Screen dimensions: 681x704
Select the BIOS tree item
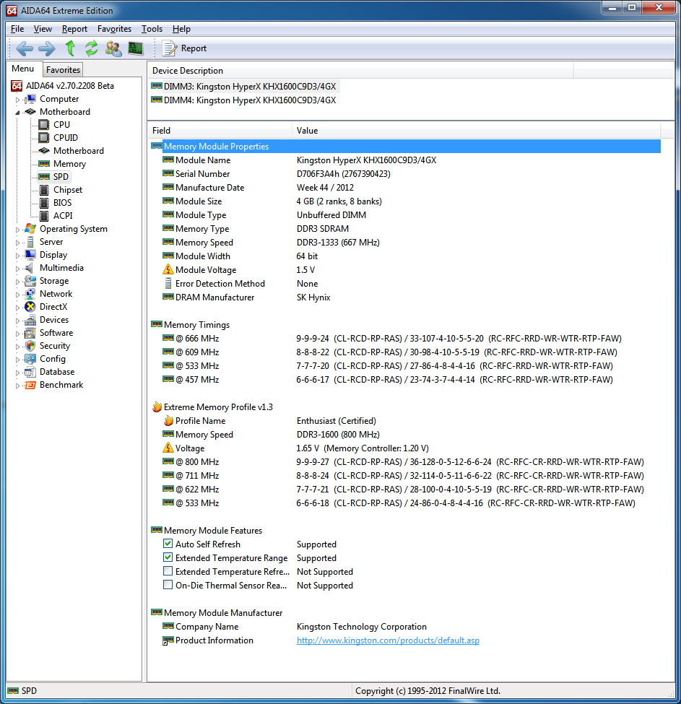tap(62, 202)
